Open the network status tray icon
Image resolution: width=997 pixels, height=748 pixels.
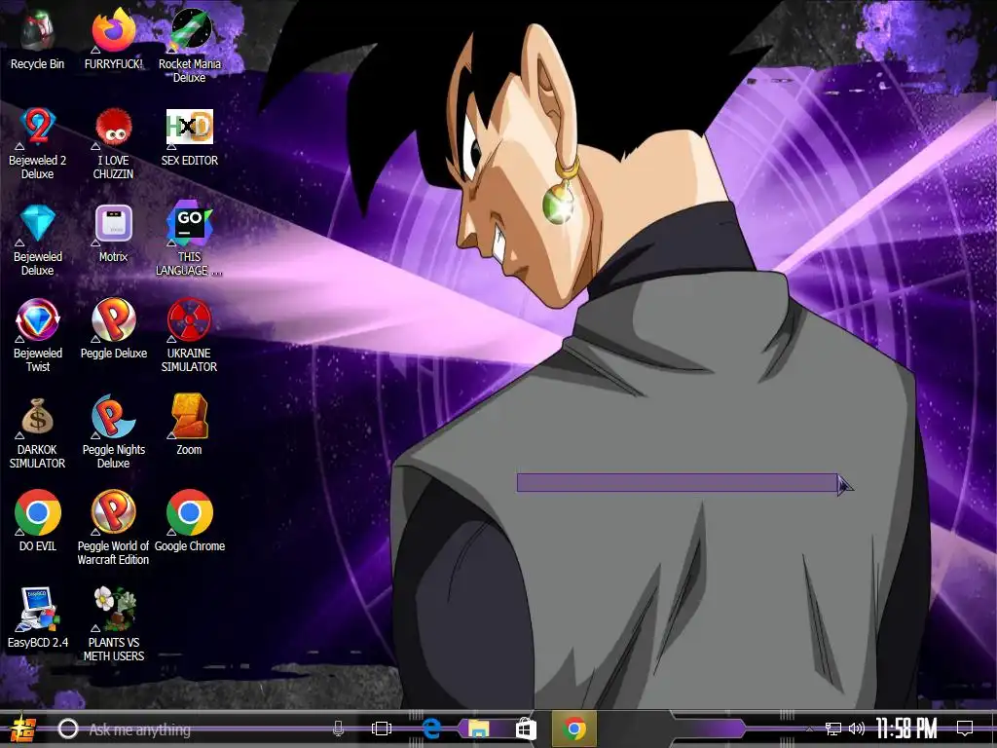tap(833, 729)
